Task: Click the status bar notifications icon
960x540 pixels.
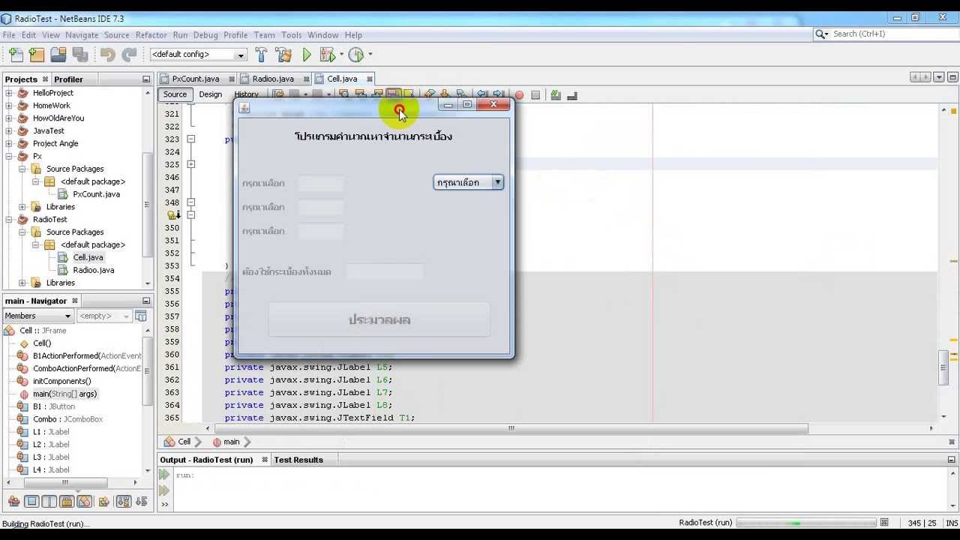Action: [884, 523]
